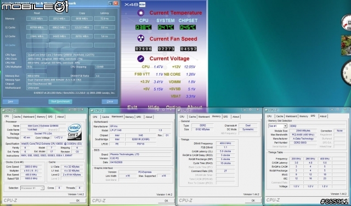
Task: Open Memory tab in CPU-Z Memory Slot Selection window
Action: click(x=303, y=116)
